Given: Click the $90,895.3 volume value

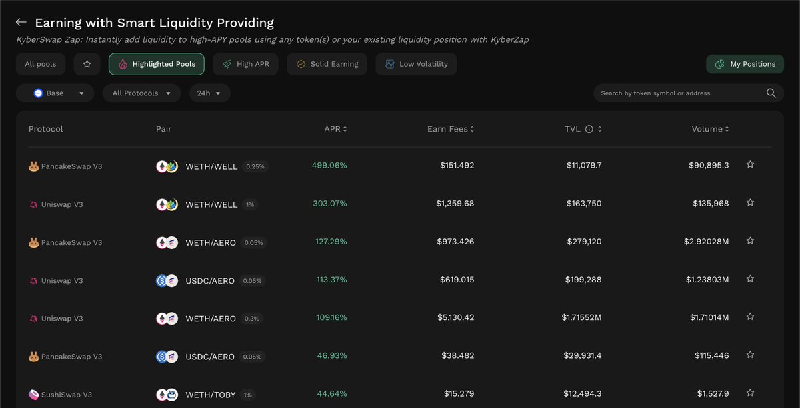Looking at the screenshot, I should (709, 165).
